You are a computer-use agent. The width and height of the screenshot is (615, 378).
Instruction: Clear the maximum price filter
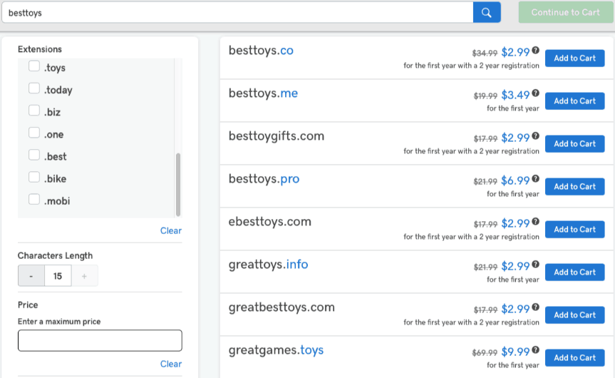pos(170,364)
